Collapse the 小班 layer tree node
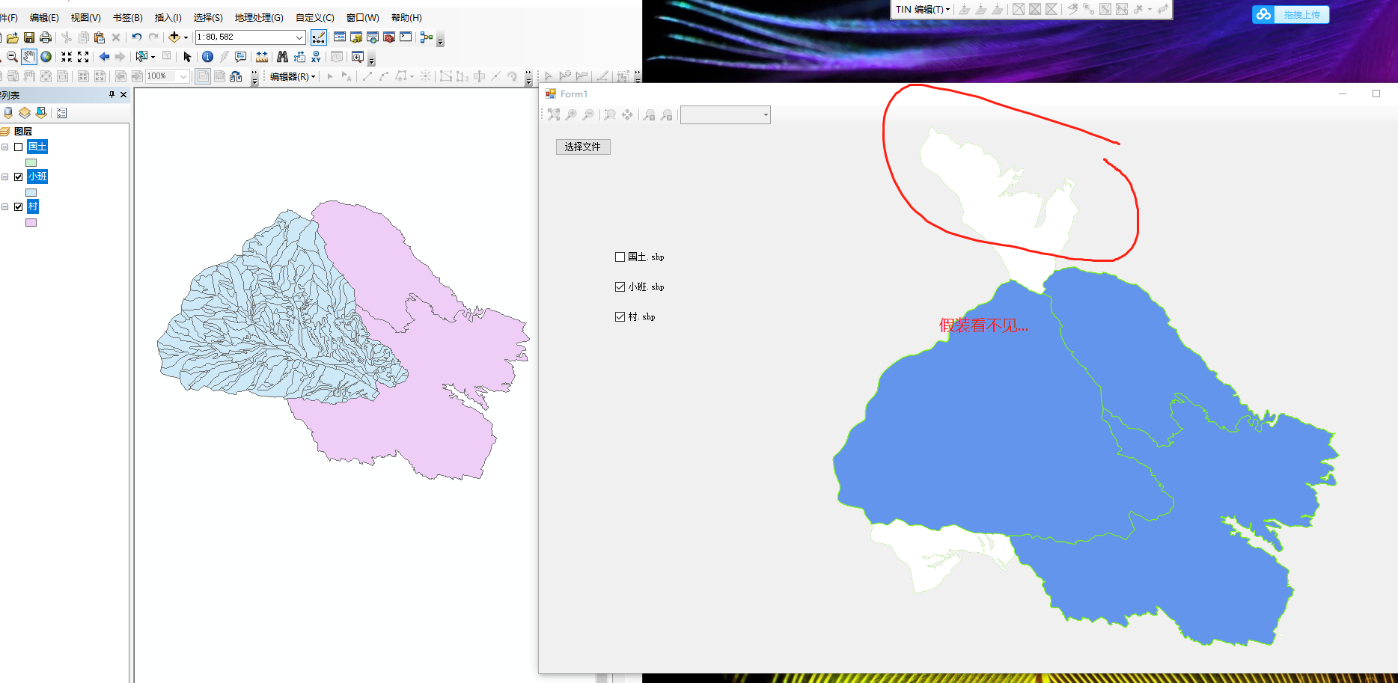The width and height of the screenshot is (1398, 683). pos(5,177)
